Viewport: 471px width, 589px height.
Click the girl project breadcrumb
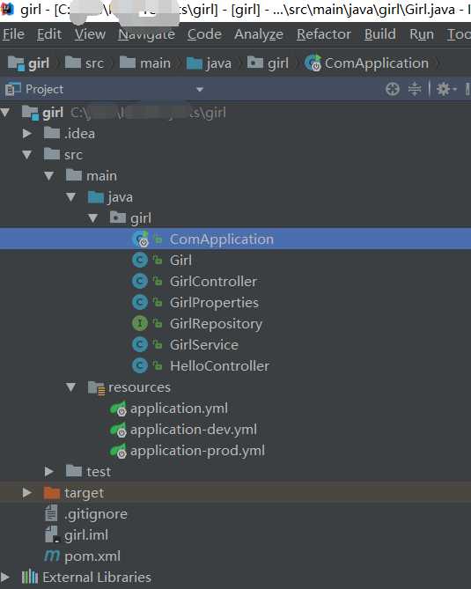click(28, 63)
